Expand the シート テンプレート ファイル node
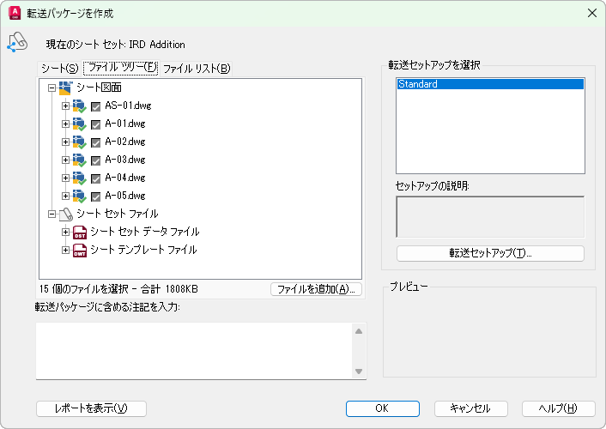Viewport: 606px width, 429px height. coord(66,250)
